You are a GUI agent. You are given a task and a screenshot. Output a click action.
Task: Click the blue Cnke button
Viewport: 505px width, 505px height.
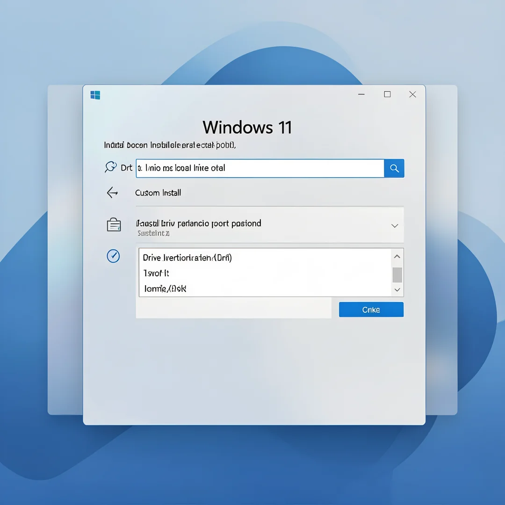click(371, 310)
